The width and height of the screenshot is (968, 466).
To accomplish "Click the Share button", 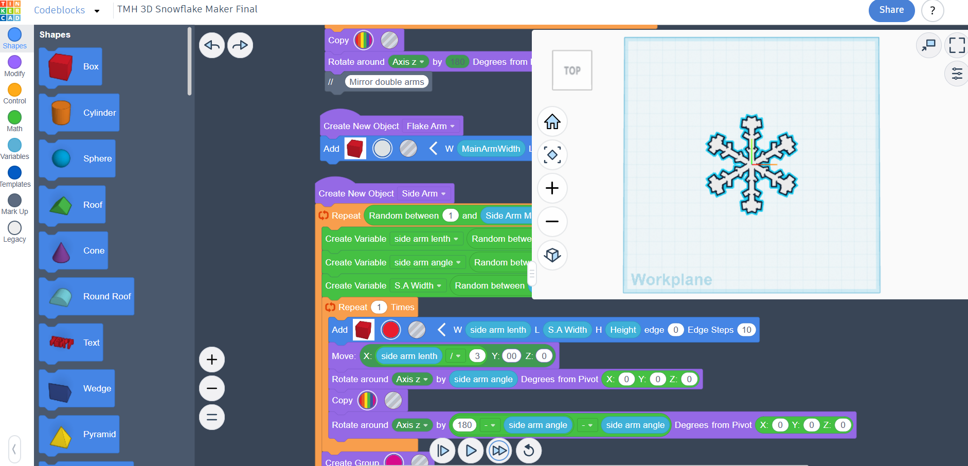I will point(891,10).
